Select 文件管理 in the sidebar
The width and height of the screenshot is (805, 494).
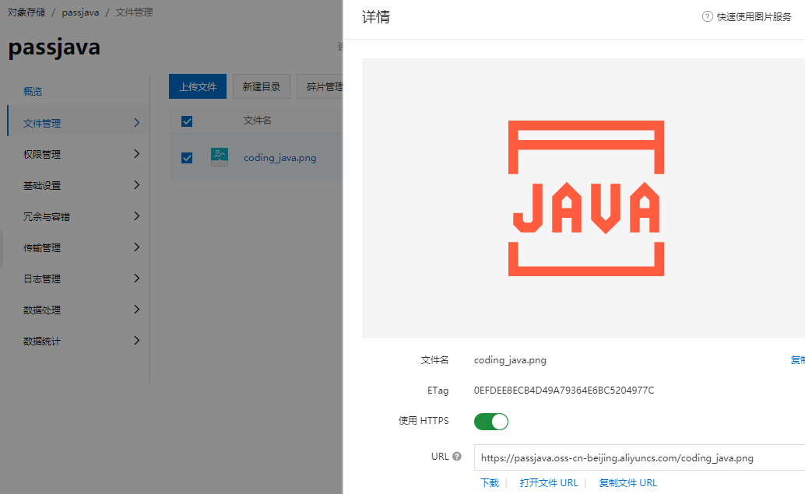click(42, 123)
